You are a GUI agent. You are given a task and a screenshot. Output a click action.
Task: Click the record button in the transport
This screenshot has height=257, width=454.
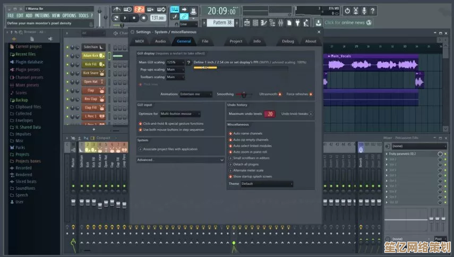tap(144, 18)
